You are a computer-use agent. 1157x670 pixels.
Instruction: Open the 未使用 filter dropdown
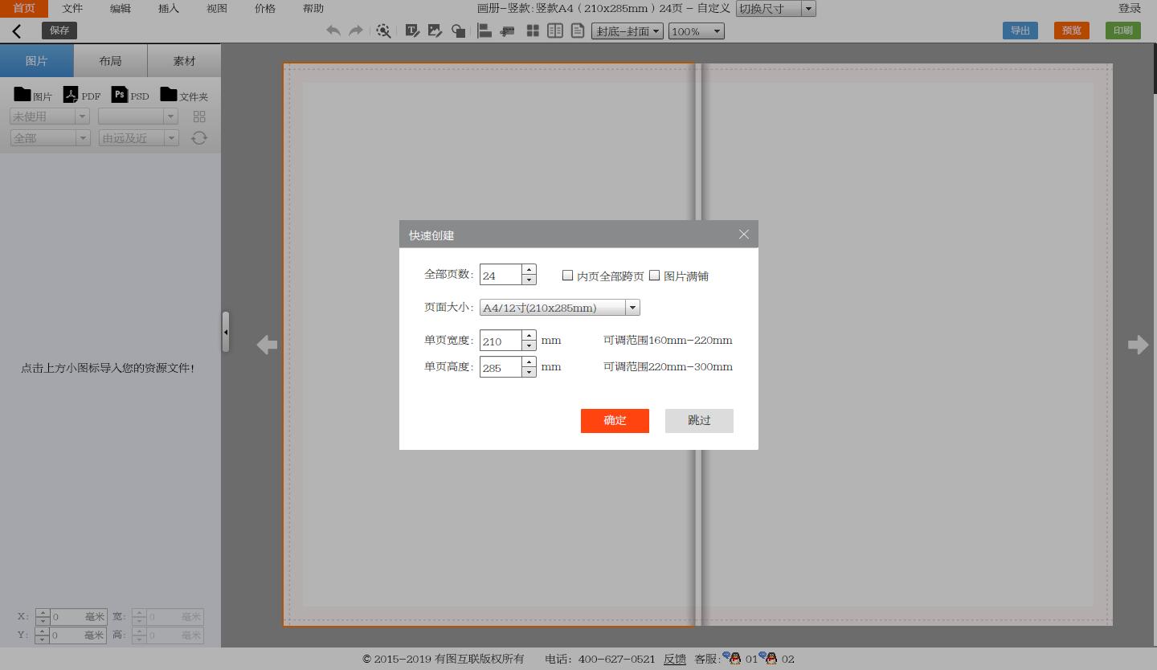point(49,116)
